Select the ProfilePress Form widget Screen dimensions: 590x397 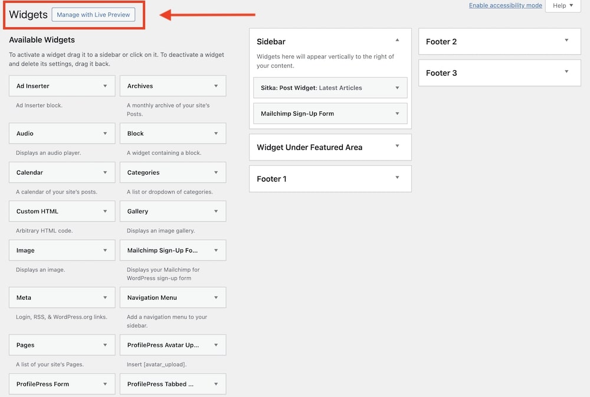[x=42, y=384]
